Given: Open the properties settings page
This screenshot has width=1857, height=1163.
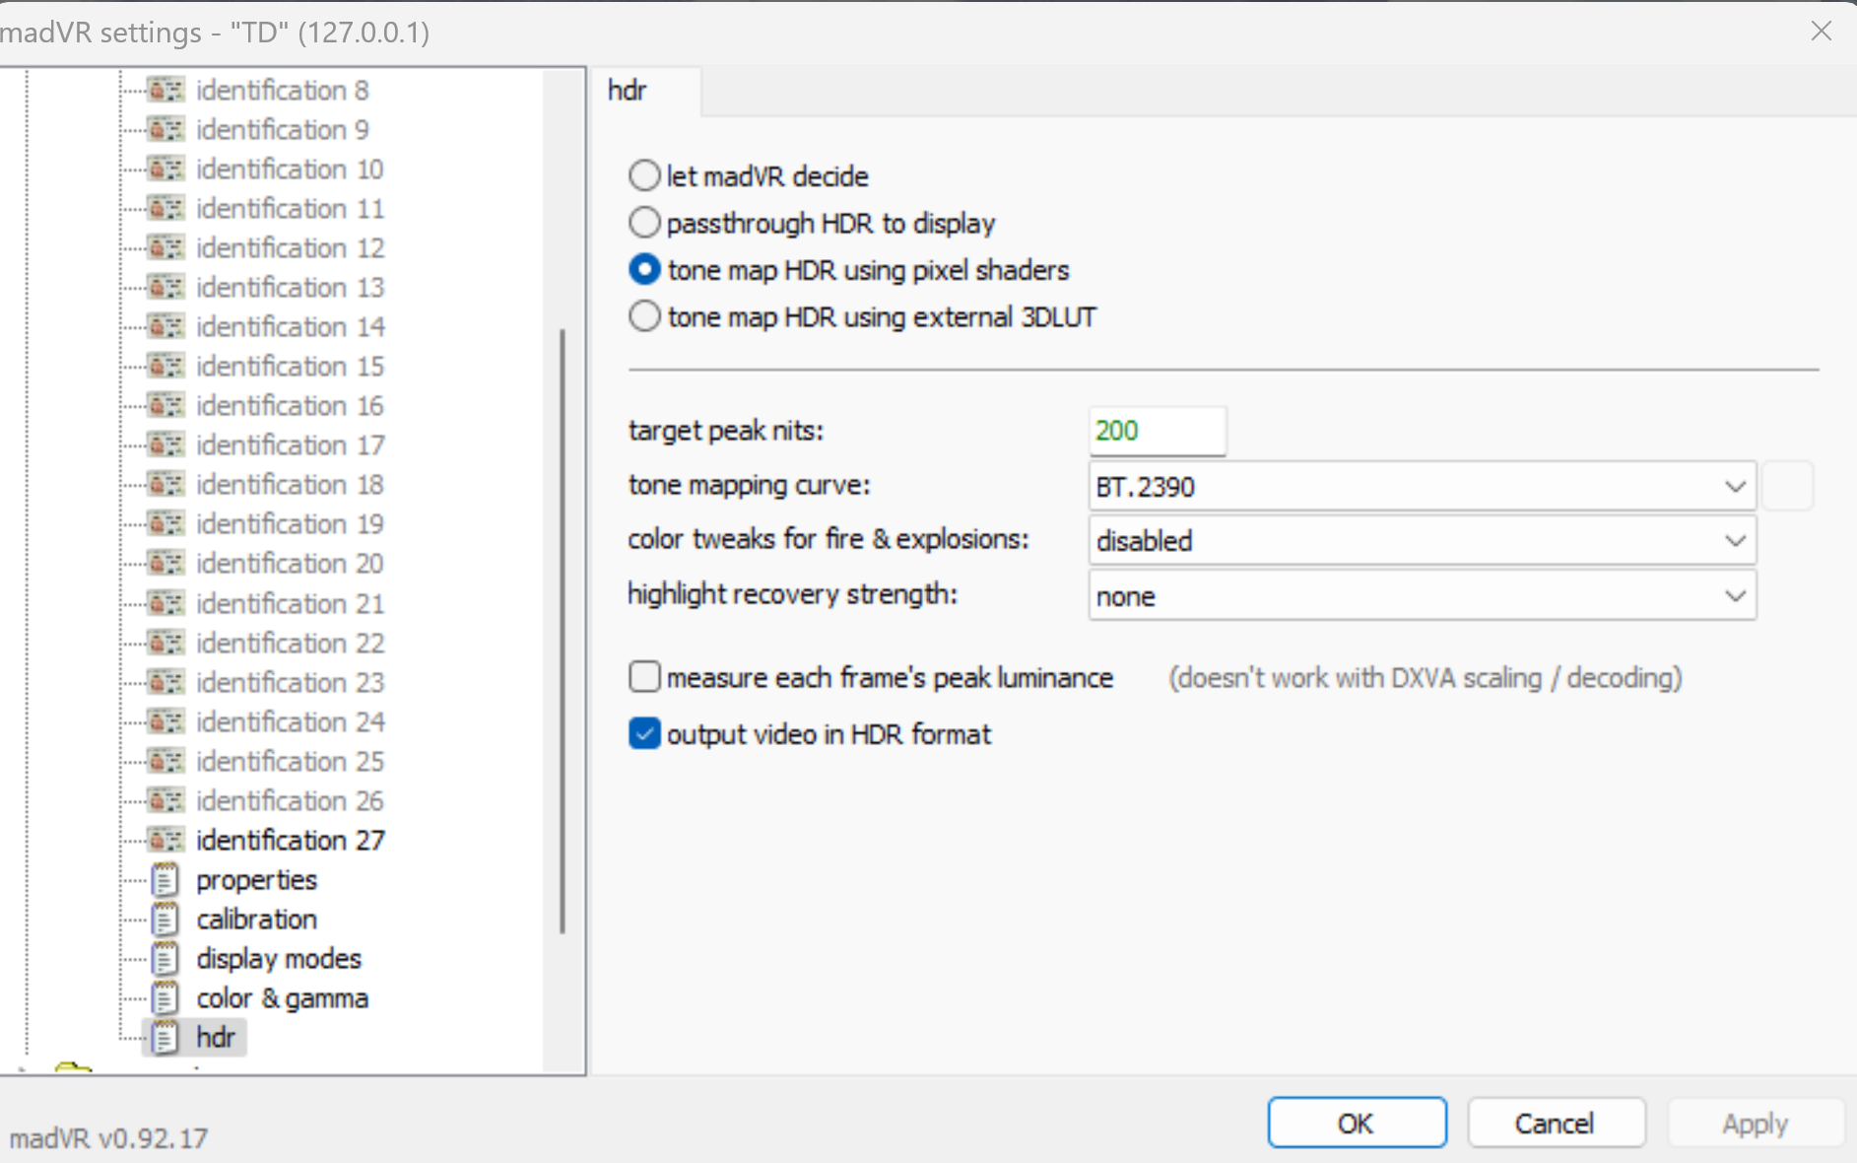Looking at the screenshot, I should (256, 879).
